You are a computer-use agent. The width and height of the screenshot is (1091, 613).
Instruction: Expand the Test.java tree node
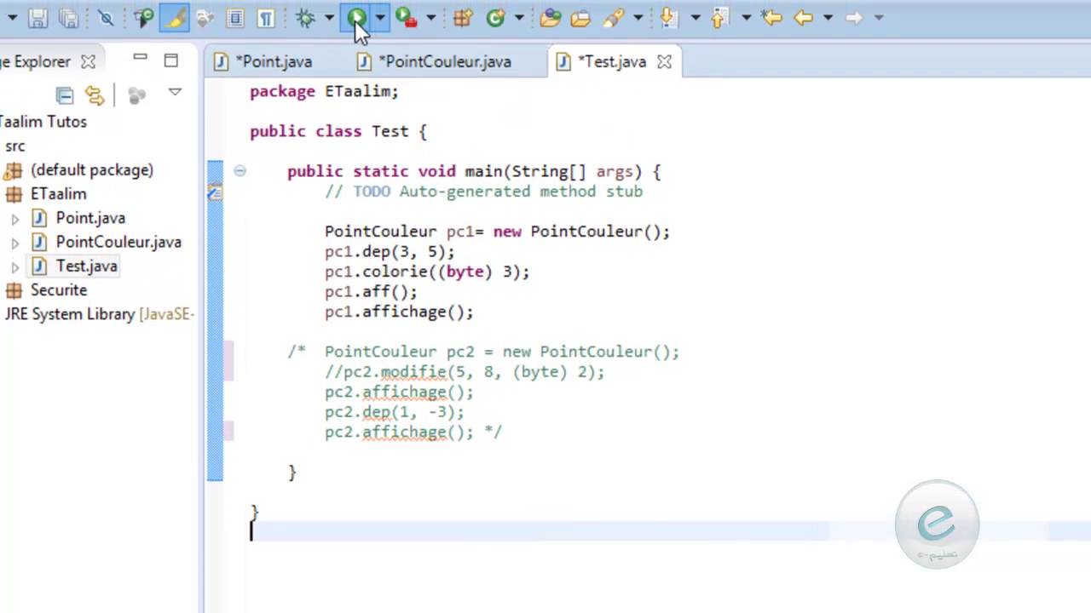pos(14,266)
